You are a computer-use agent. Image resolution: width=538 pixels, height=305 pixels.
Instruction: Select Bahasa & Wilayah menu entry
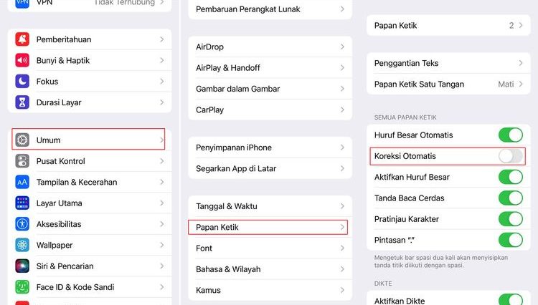tap(267, 269)
